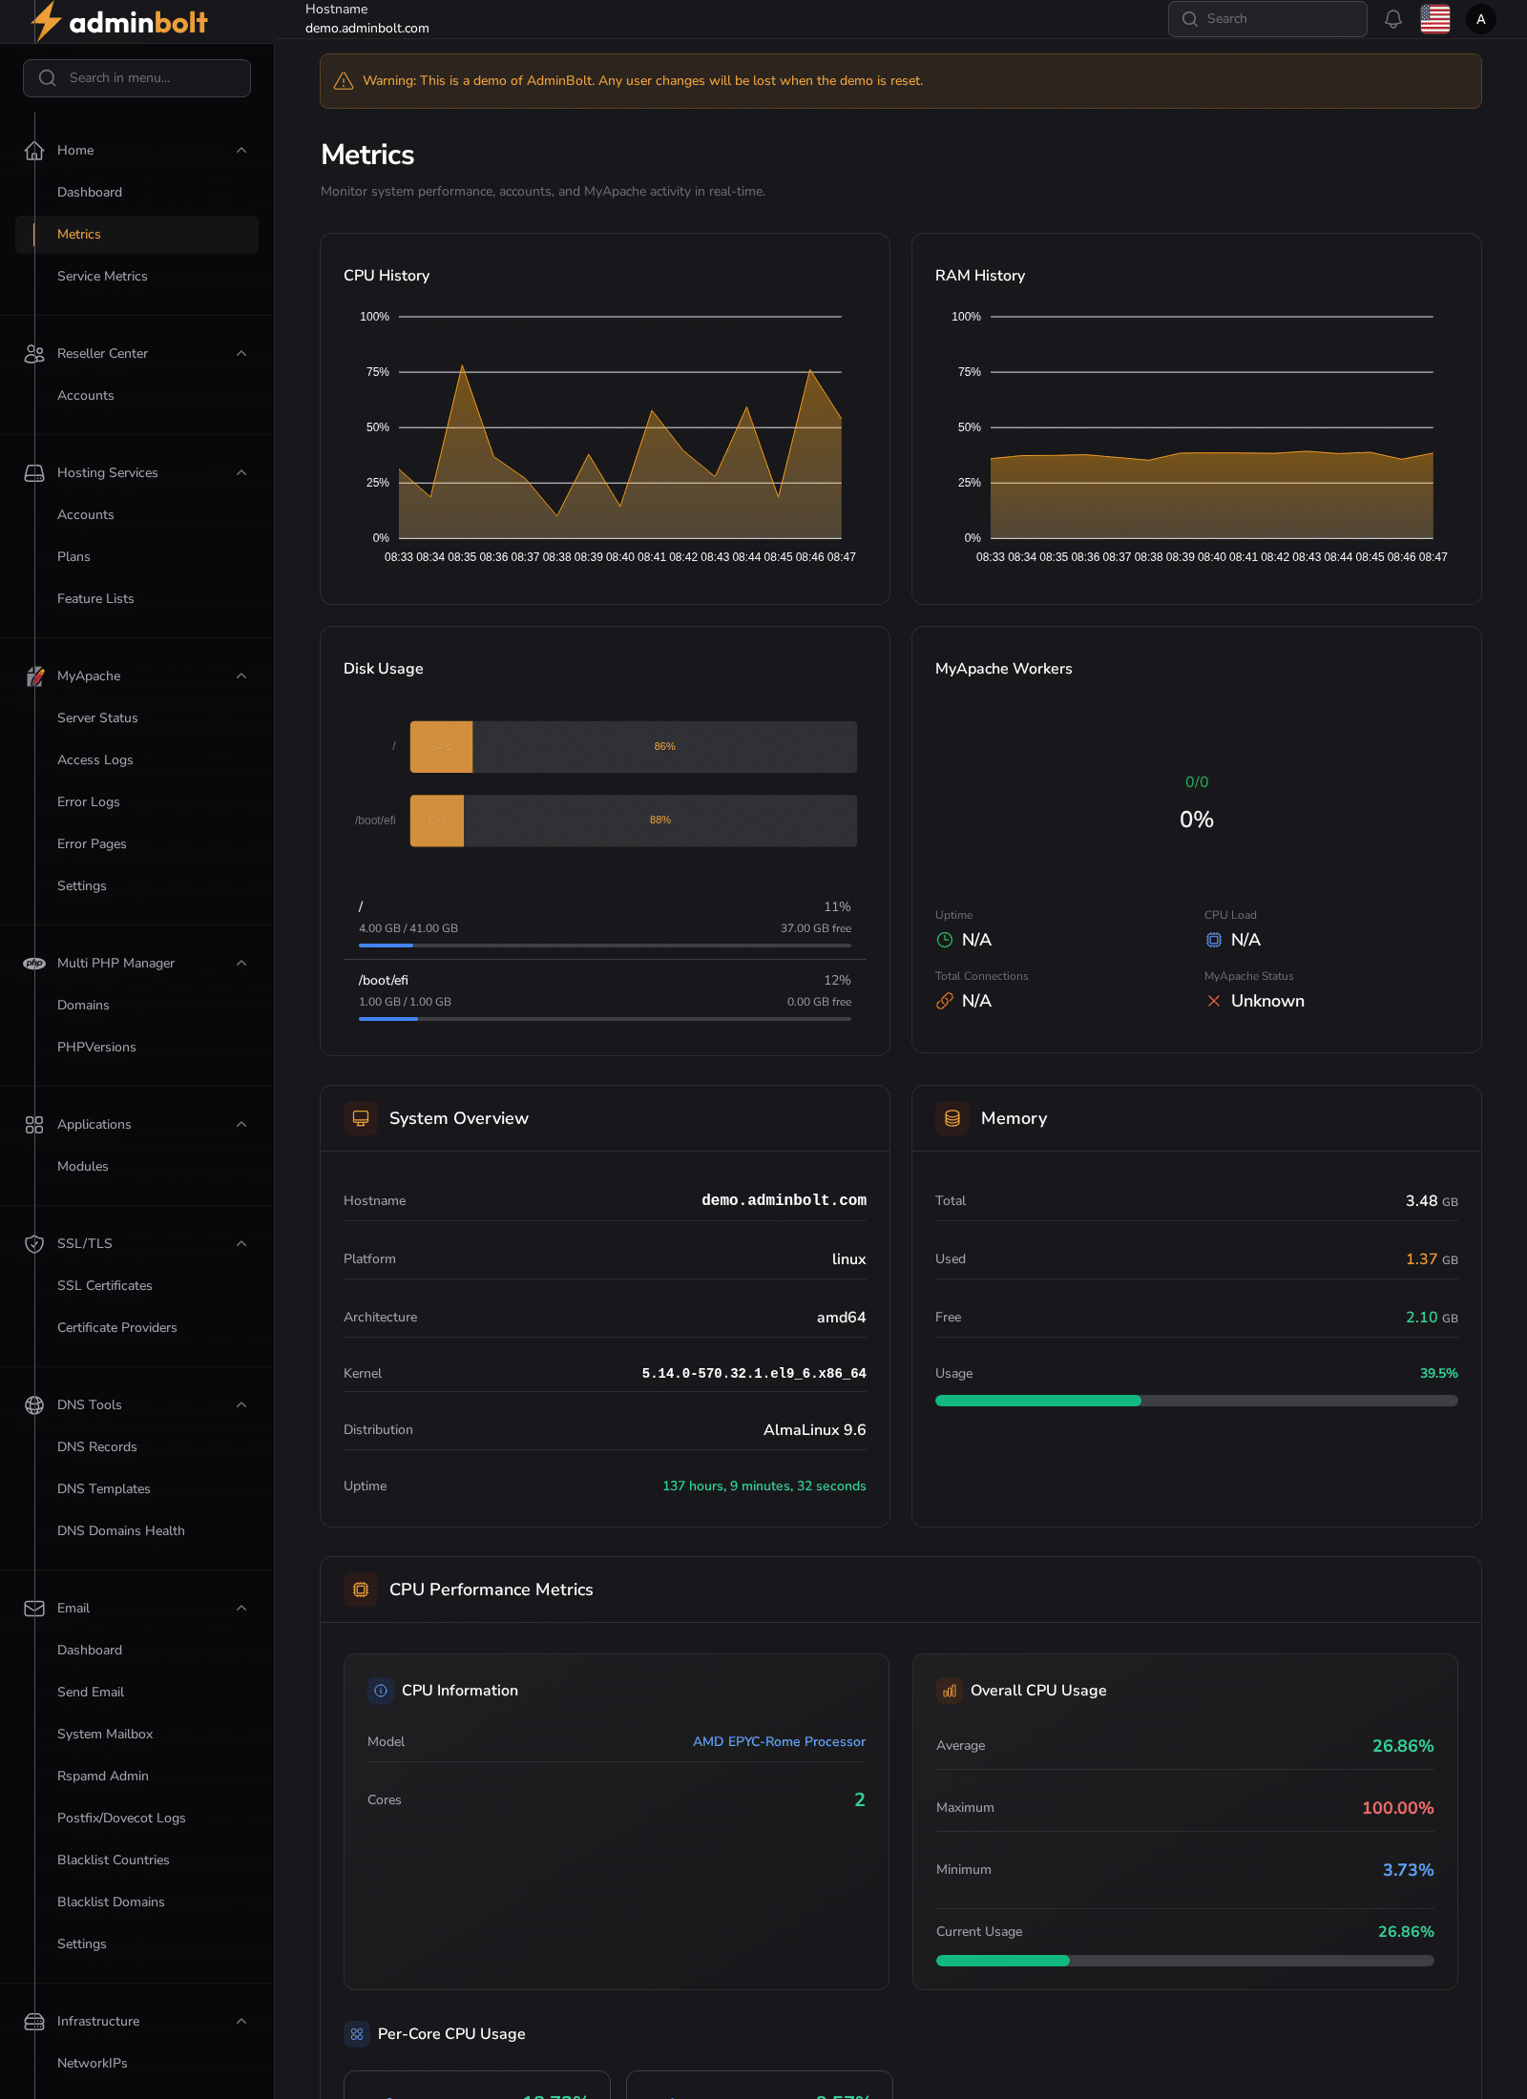Click the Reseller Center users icon
This screenshot has width=1527, height=2099.
[34, 354]
